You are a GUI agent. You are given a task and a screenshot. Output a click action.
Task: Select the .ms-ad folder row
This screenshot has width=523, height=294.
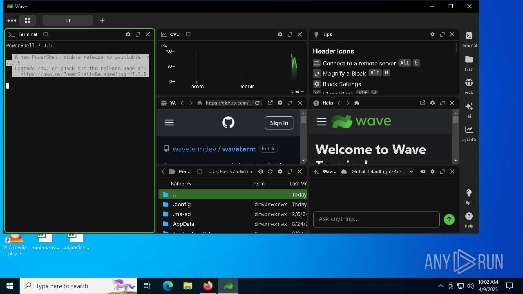pyautogui.click(x=232, y=214)
